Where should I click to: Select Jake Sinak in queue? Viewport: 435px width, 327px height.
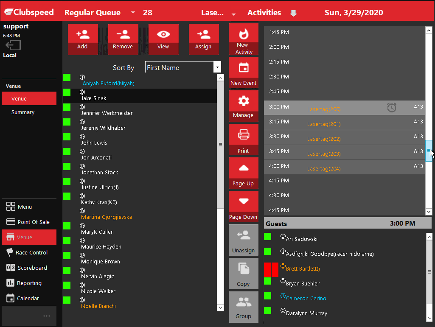coord(140,96)
